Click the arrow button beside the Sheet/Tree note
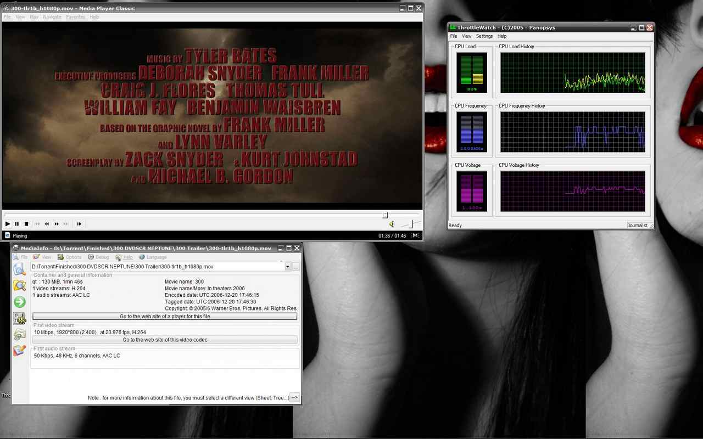 point(295,398)
